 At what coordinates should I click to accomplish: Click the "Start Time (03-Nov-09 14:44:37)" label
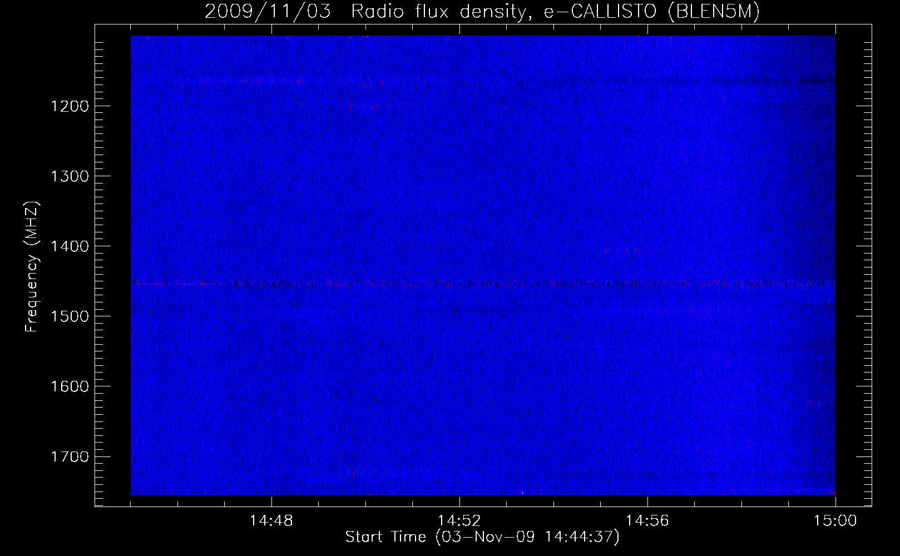[482, 537]
